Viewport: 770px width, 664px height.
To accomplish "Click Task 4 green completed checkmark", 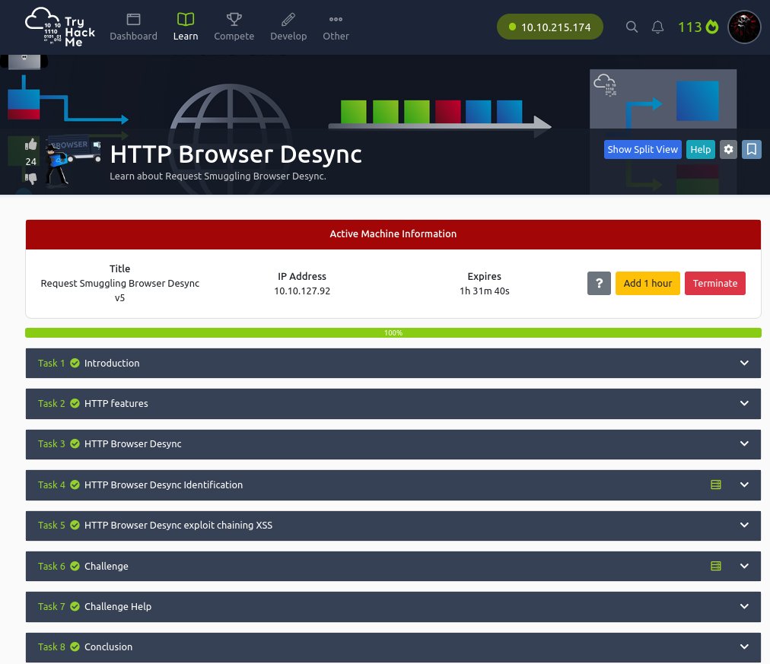I will point(75,484).
